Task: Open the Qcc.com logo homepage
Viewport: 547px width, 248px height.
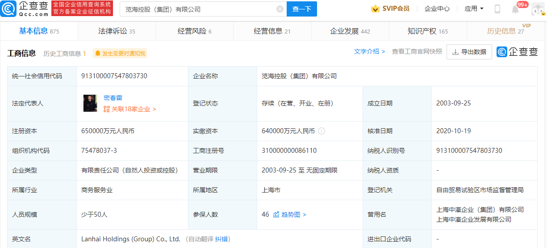Action: [24, 8]
